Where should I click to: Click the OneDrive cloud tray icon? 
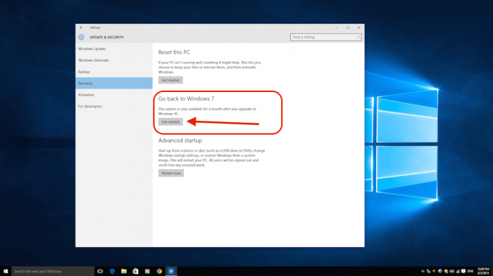point(423,271)
